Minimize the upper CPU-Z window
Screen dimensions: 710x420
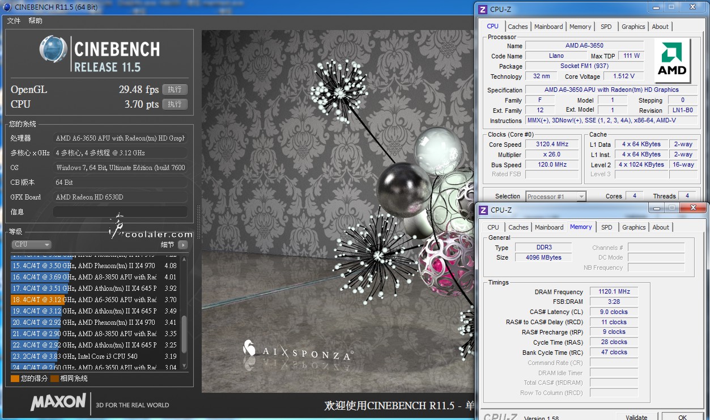(656, 7)
